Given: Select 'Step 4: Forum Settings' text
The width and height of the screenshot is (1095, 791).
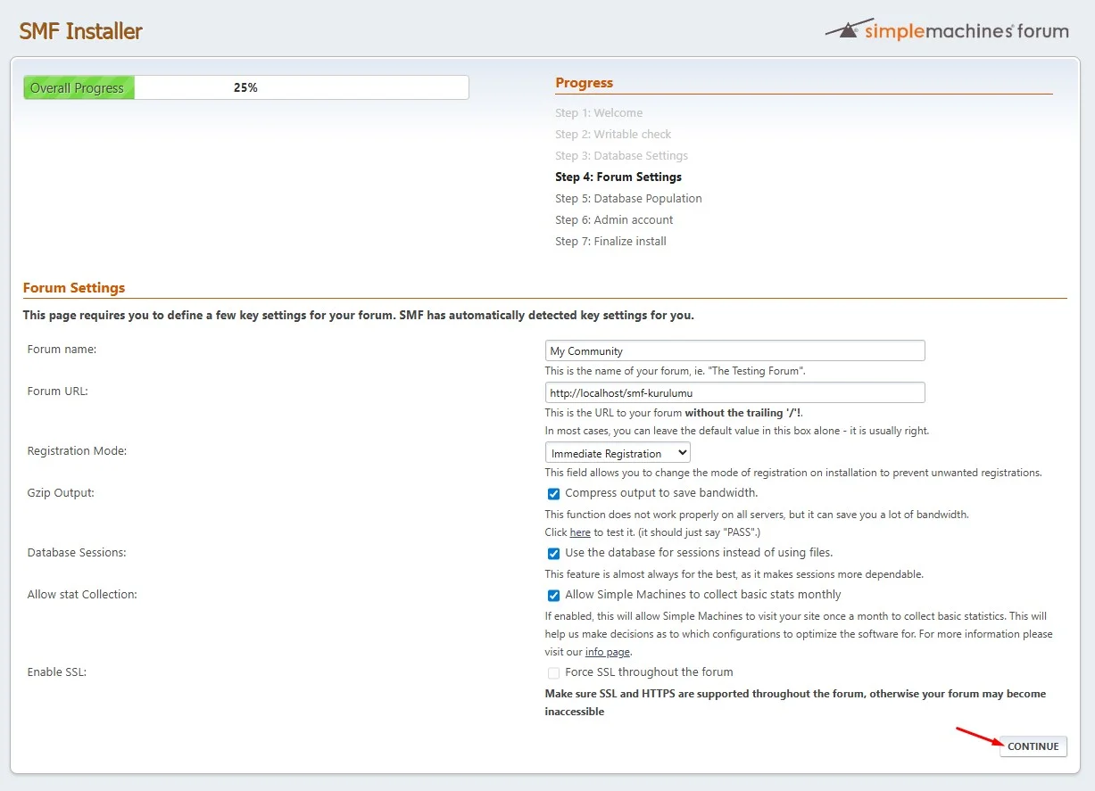Looking at the screenshot, I should 618,177.
